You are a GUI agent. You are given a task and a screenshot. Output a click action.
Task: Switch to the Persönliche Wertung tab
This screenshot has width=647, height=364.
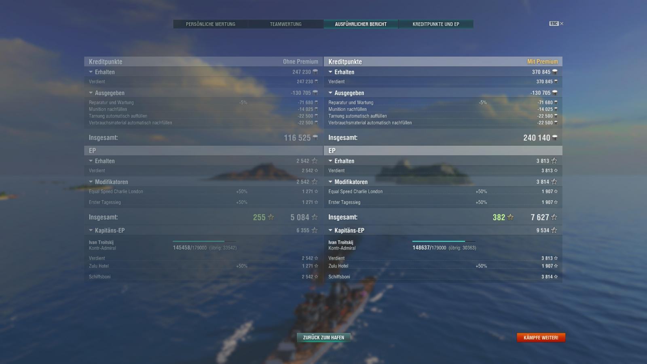click(x=211, y=24)
